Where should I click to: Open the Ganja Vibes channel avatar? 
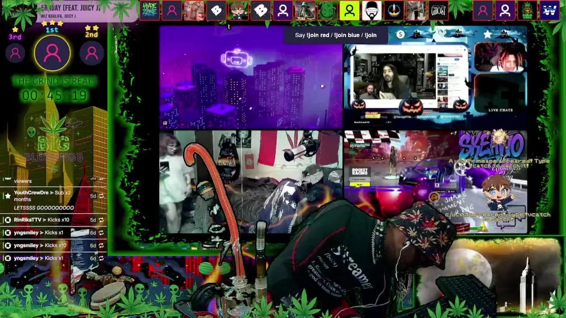coord(527,11)
